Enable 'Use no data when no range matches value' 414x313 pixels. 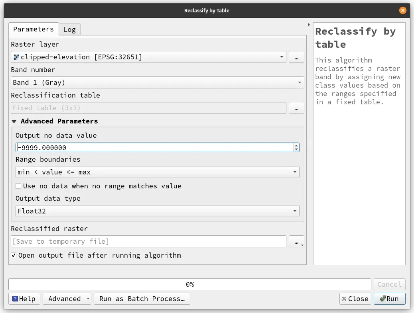[x=18, y=186]
